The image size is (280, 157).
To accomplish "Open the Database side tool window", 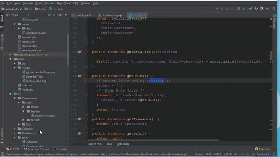I will [275, 22].
